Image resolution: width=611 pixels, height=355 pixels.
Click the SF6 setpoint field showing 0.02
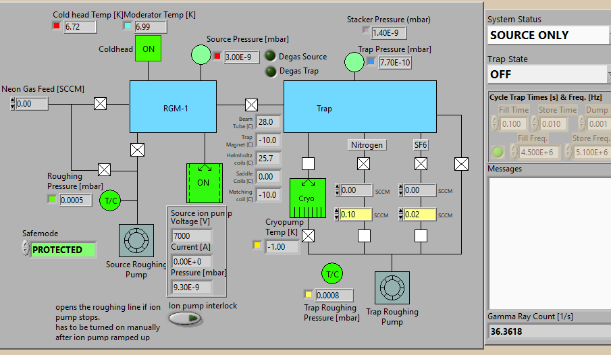point(420,215)
